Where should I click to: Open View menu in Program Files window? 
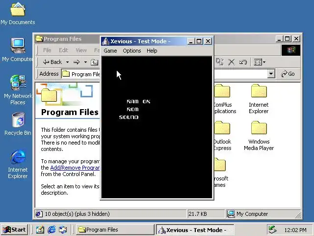pos(81,50)
